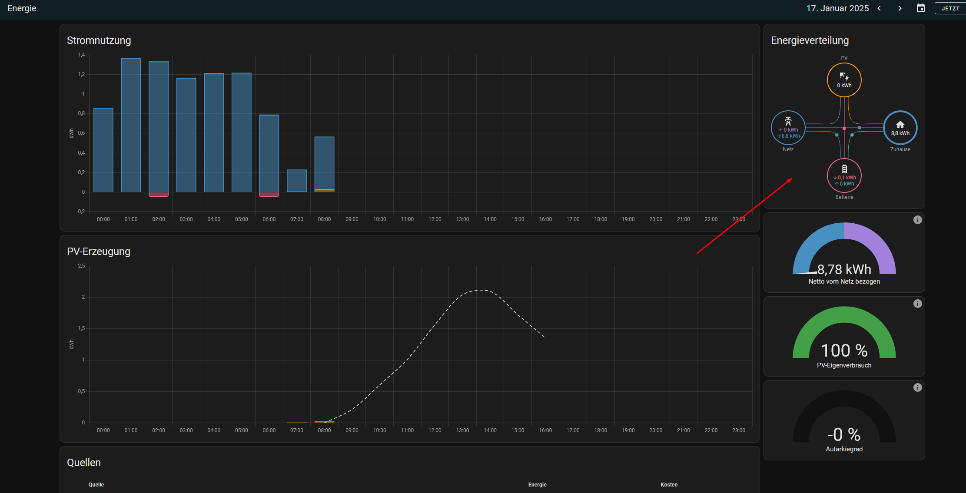Click the Quellen card heading
Screen dimensions: 966x493
(x=84, y=463)
